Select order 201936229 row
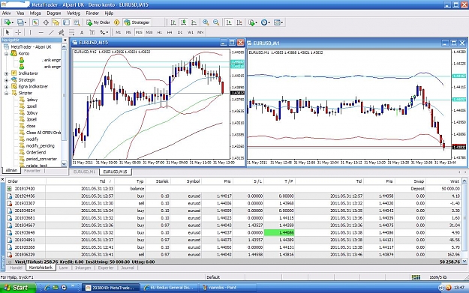This screenshot has width=469, height=293. click(x=233, y=255)
